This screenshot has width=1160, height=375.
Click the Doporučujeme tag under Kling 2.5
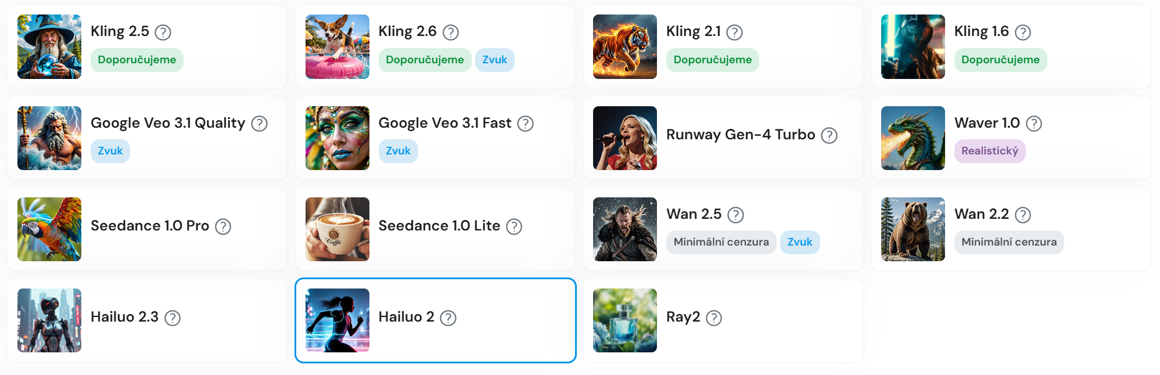coord(137,60)
